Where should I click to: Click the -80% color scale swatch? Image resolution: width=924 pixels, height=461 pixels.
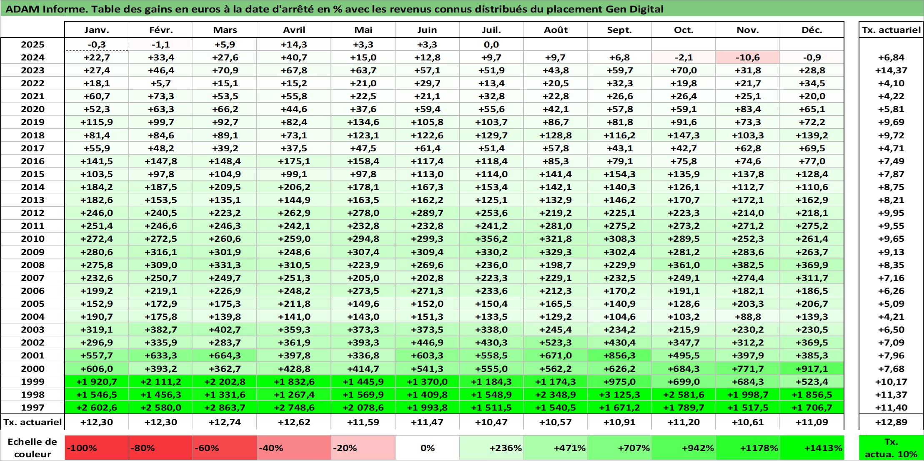point(161,448)
